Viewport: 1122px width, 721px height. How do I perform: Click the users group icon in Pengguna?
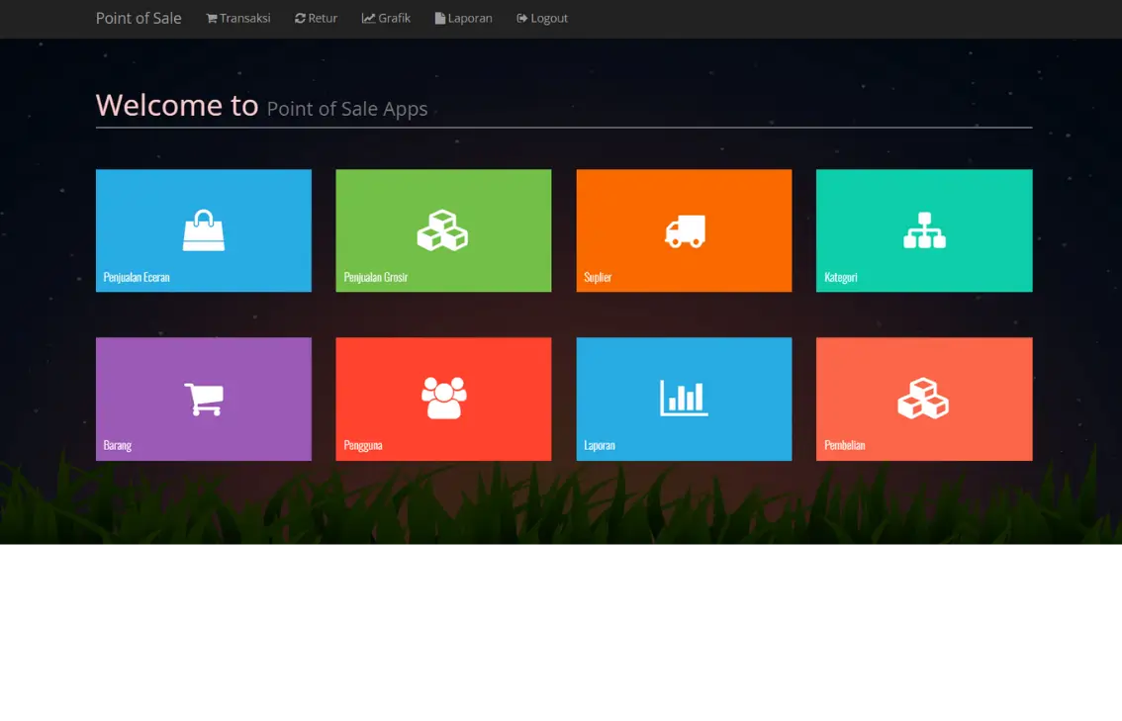click(443, 399)
